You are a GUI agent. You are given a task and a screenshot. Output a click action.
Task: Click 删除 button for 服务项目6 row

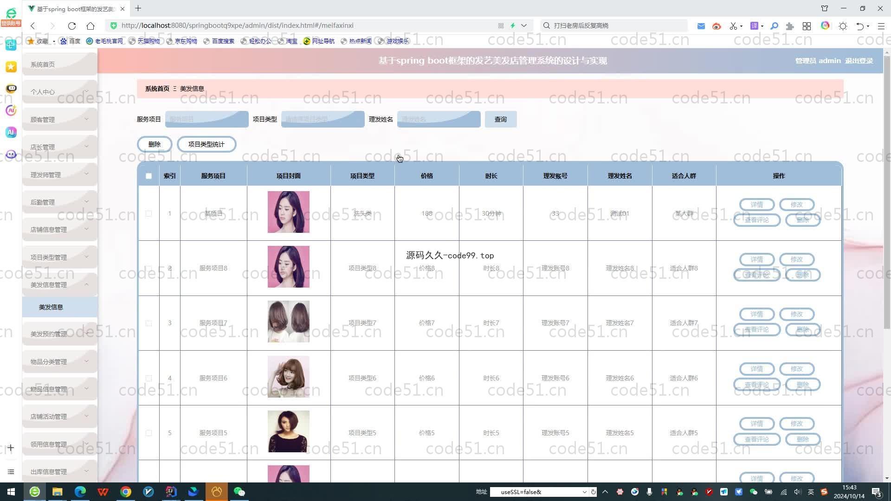[x=803, y=385]
